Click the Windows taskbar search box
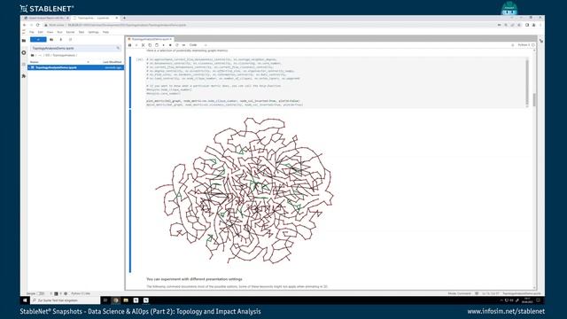 click(x=65, y=300)
